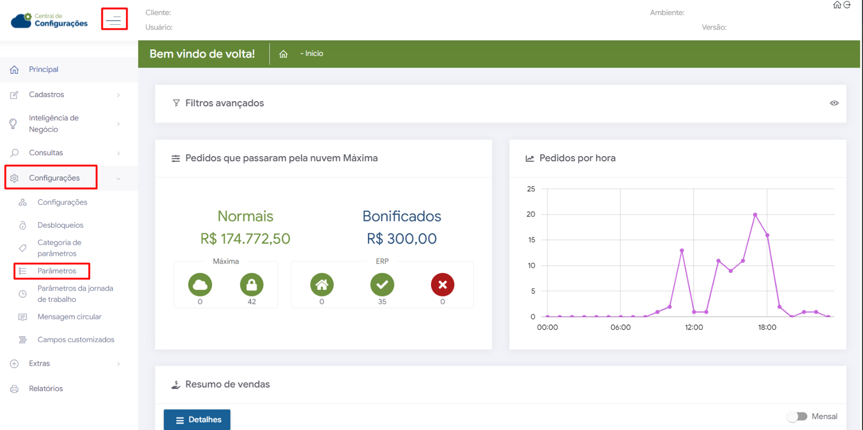Screen dimensions: 863x430
Task: Click the tag icon beside Categoria de parâmetros
Action: (x=23, y=248)
